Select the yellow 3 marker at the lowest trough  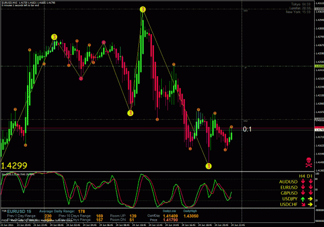pyautogui.click(x=208, y=166)
